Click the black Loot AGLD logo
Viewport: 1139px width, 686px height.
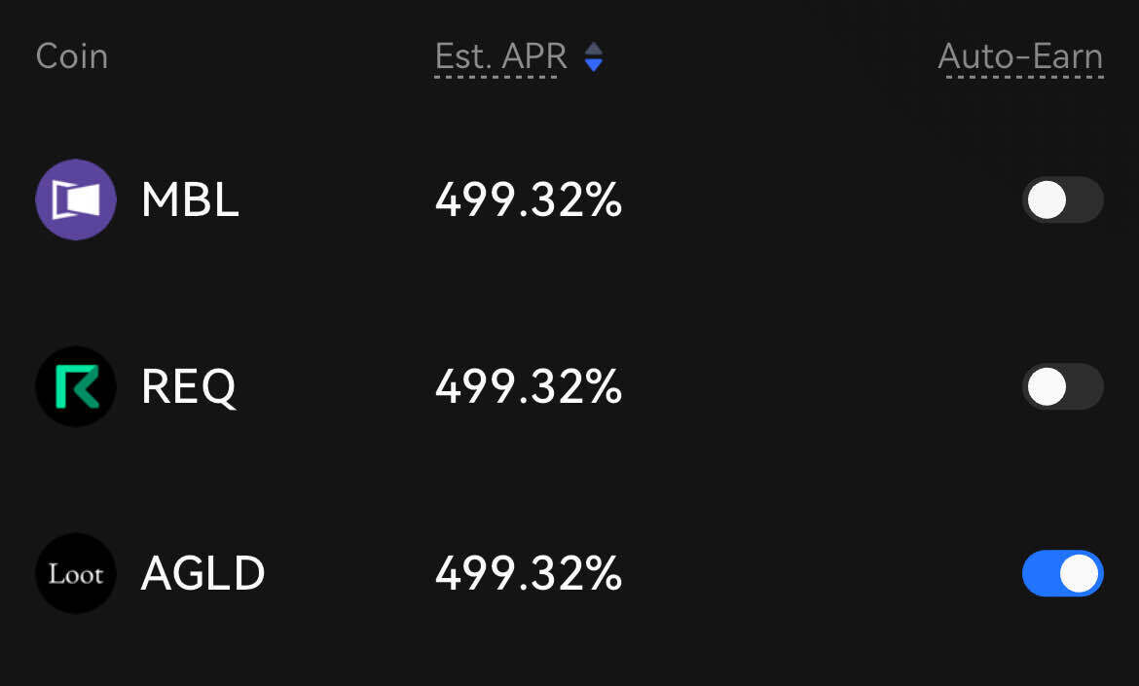click(76, 573)
